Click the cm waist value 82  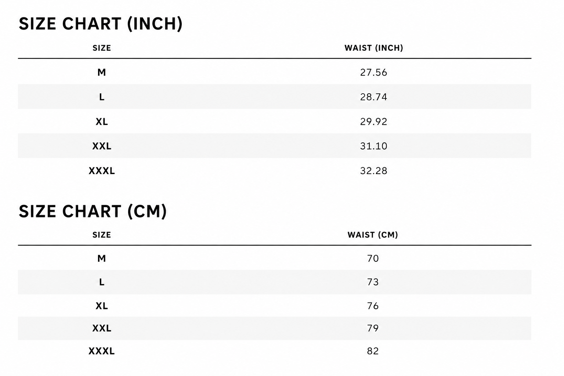[x=373, y=351]
